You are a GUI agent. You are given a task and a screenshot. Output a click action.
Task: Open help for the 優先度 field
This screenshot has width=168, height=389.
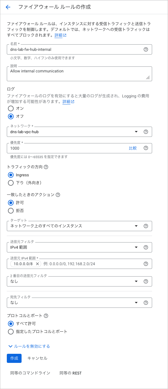[x=146, y=148]
